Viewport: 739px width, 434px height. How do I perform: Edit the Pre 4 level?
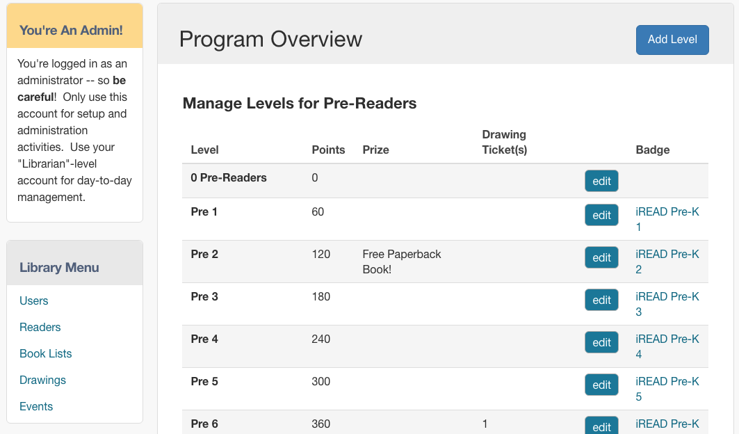point(601,342)
